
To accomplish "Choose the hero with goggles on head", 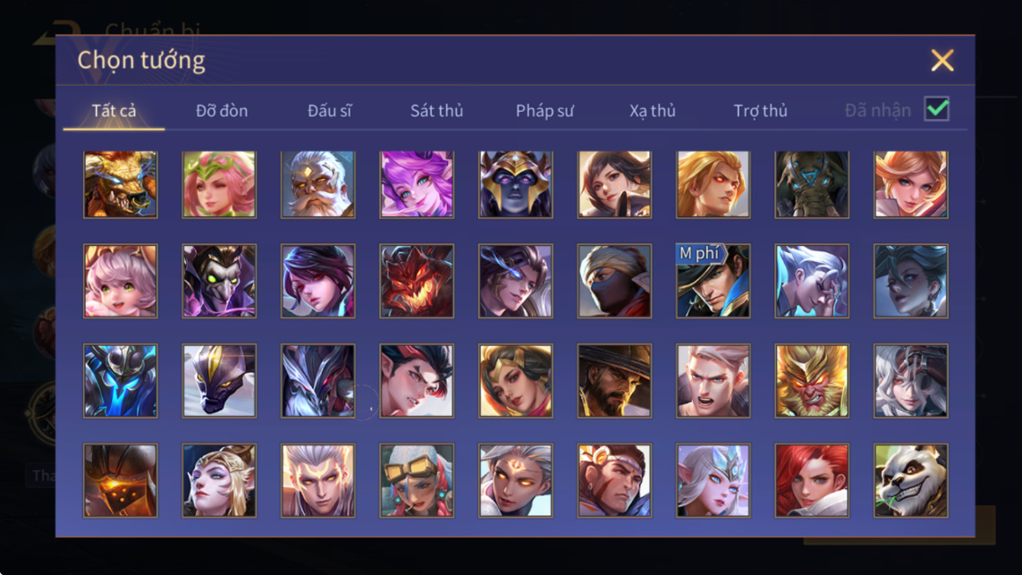I will tap(417, 480).
